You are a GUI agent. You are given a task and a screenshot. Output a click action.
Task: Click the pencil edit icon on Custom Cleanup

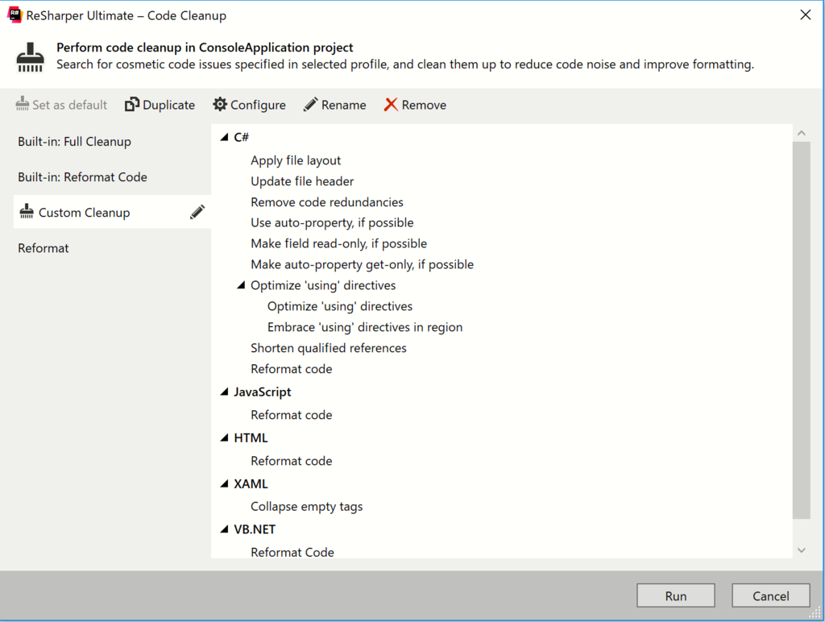[x=197, y=212]
